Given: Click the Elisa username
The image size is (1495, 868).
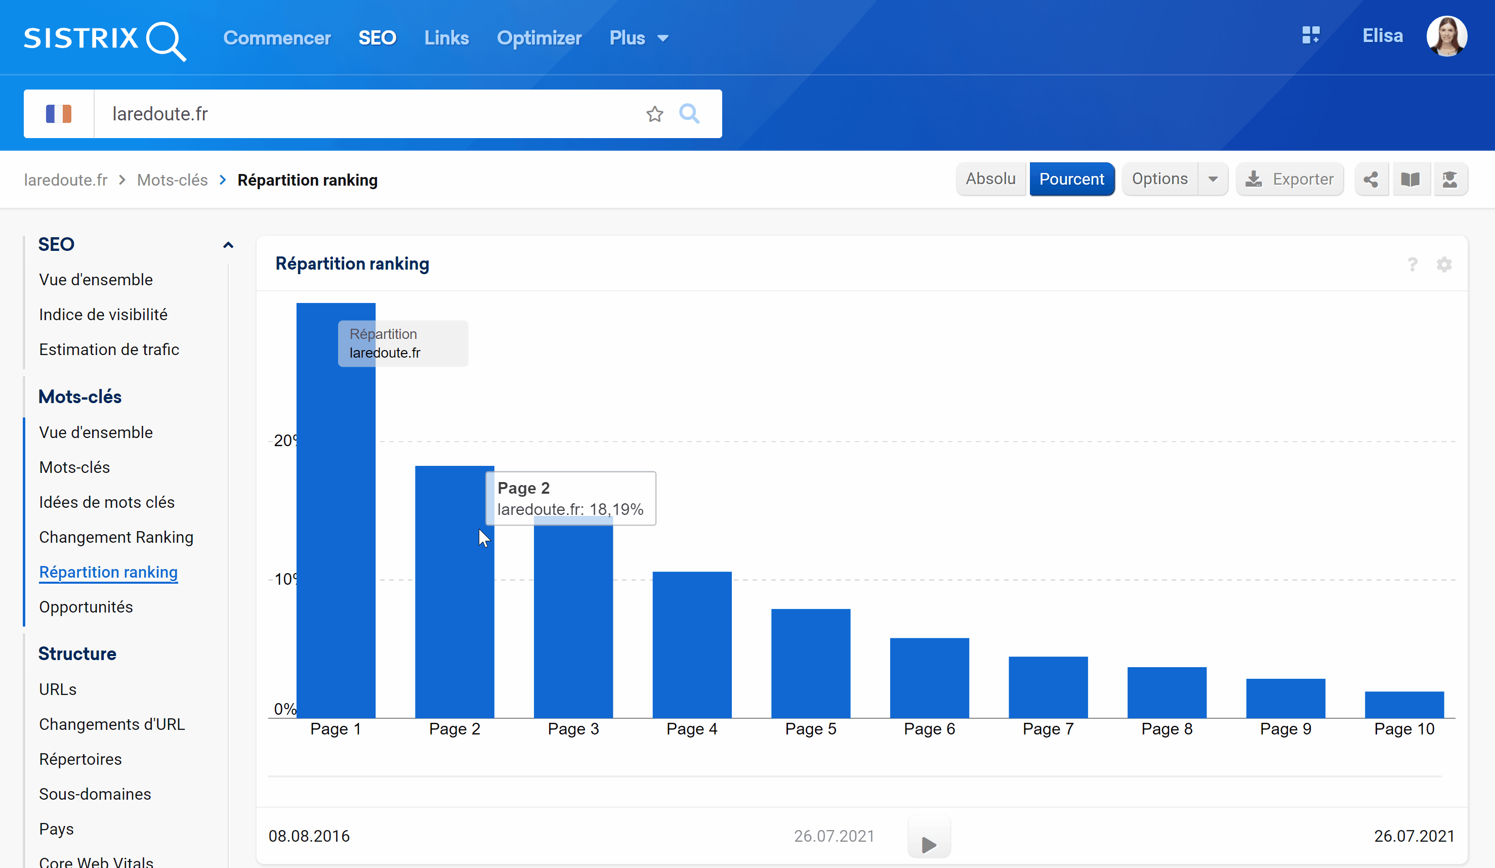Looking at the screenshot, I should [1382, 35].
